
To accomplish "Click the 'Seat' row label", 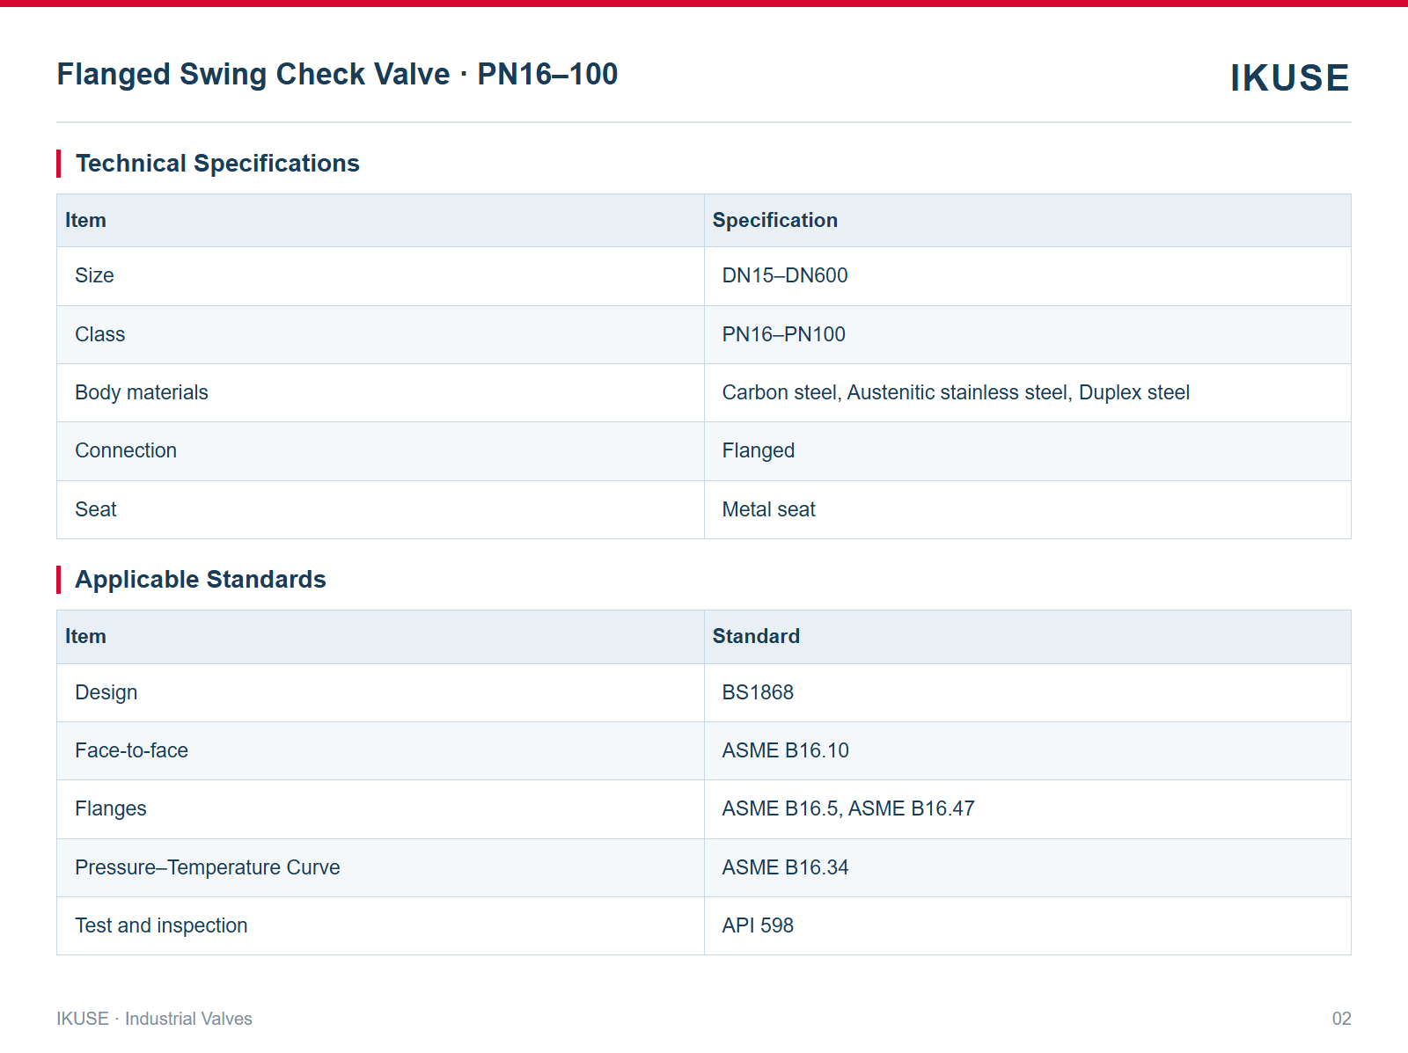I will tap(96, 509).
